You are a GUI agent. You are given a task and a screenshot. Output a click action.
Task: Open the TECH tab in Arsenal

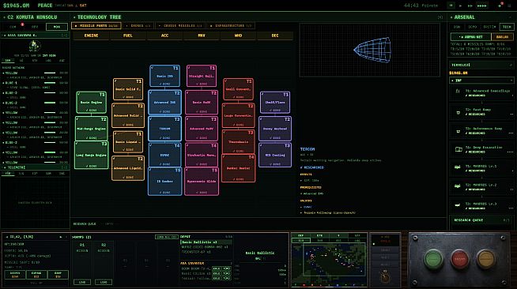507,27
